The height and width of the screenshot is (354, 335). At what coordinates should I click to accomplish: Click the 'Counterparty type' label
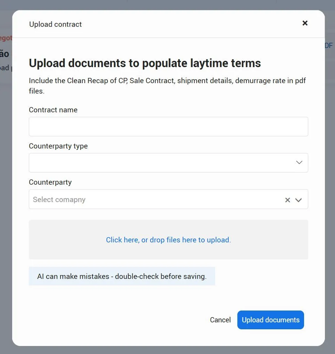click(58, 146)
